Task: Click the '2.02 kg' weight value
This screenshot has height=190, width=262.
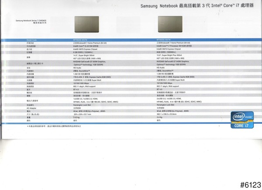Action: coord(76,117)
